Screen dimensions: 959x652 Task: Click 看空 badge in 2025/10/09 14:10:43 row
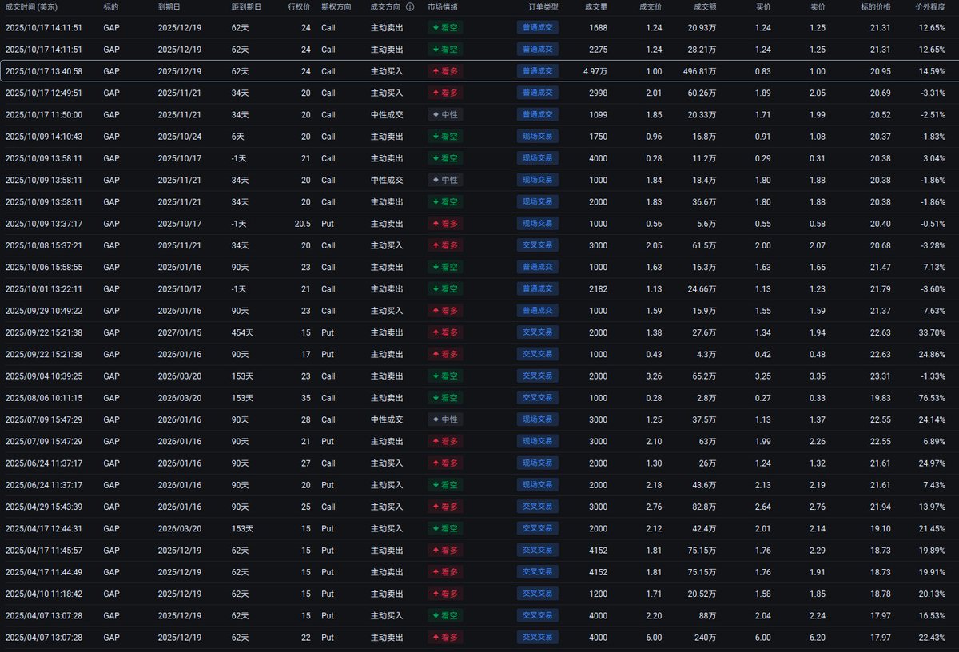coord(445,137)
